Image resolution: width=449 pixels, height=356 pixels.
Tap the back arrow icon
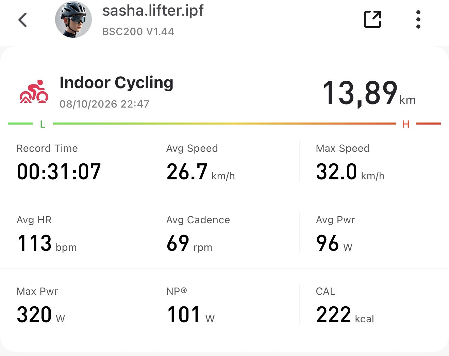tap(22, 20)
